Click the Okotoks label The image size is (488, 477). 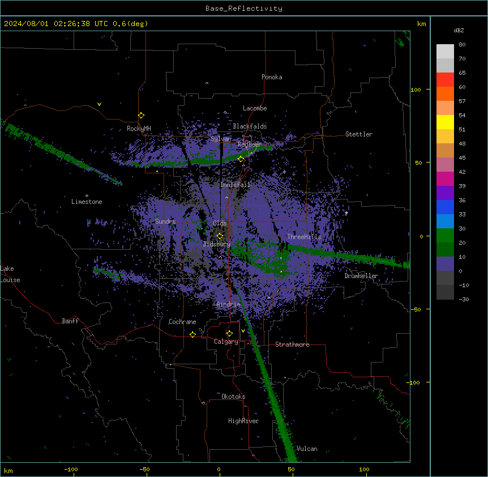click(233, 397)
